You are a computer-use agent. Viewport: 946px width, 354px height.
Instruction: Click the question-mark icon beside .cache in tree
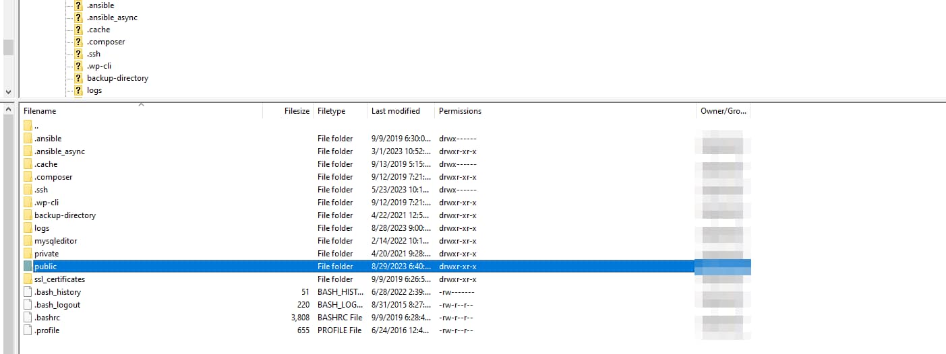[79, 30]
